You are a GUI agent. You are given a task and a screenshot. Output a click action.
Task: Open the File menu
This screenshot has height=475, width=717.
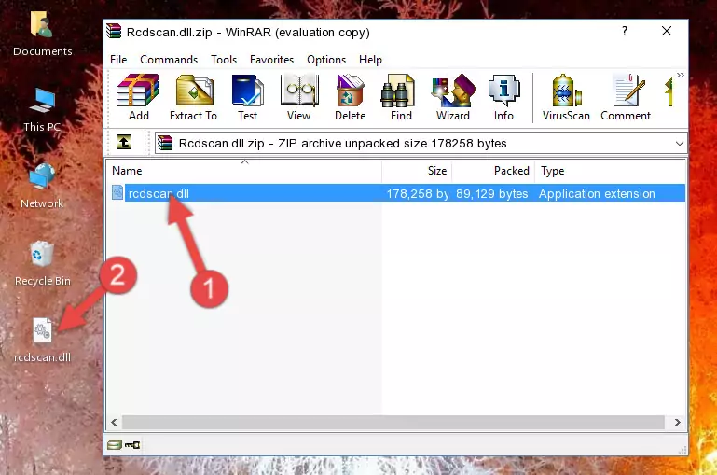click(x=118, y=60)
